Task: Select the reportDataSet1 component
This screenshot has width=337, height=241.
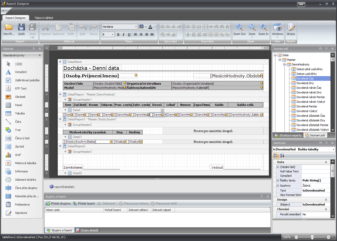Action: pyautogui.click(x=62, y=187)
